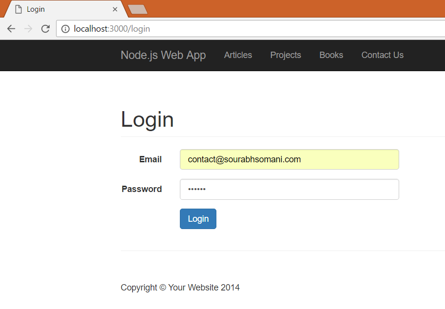Click the browser forward arrow
Image resolution: width=445 pixels, height=309 pixels.
click(x=28, y=29)
